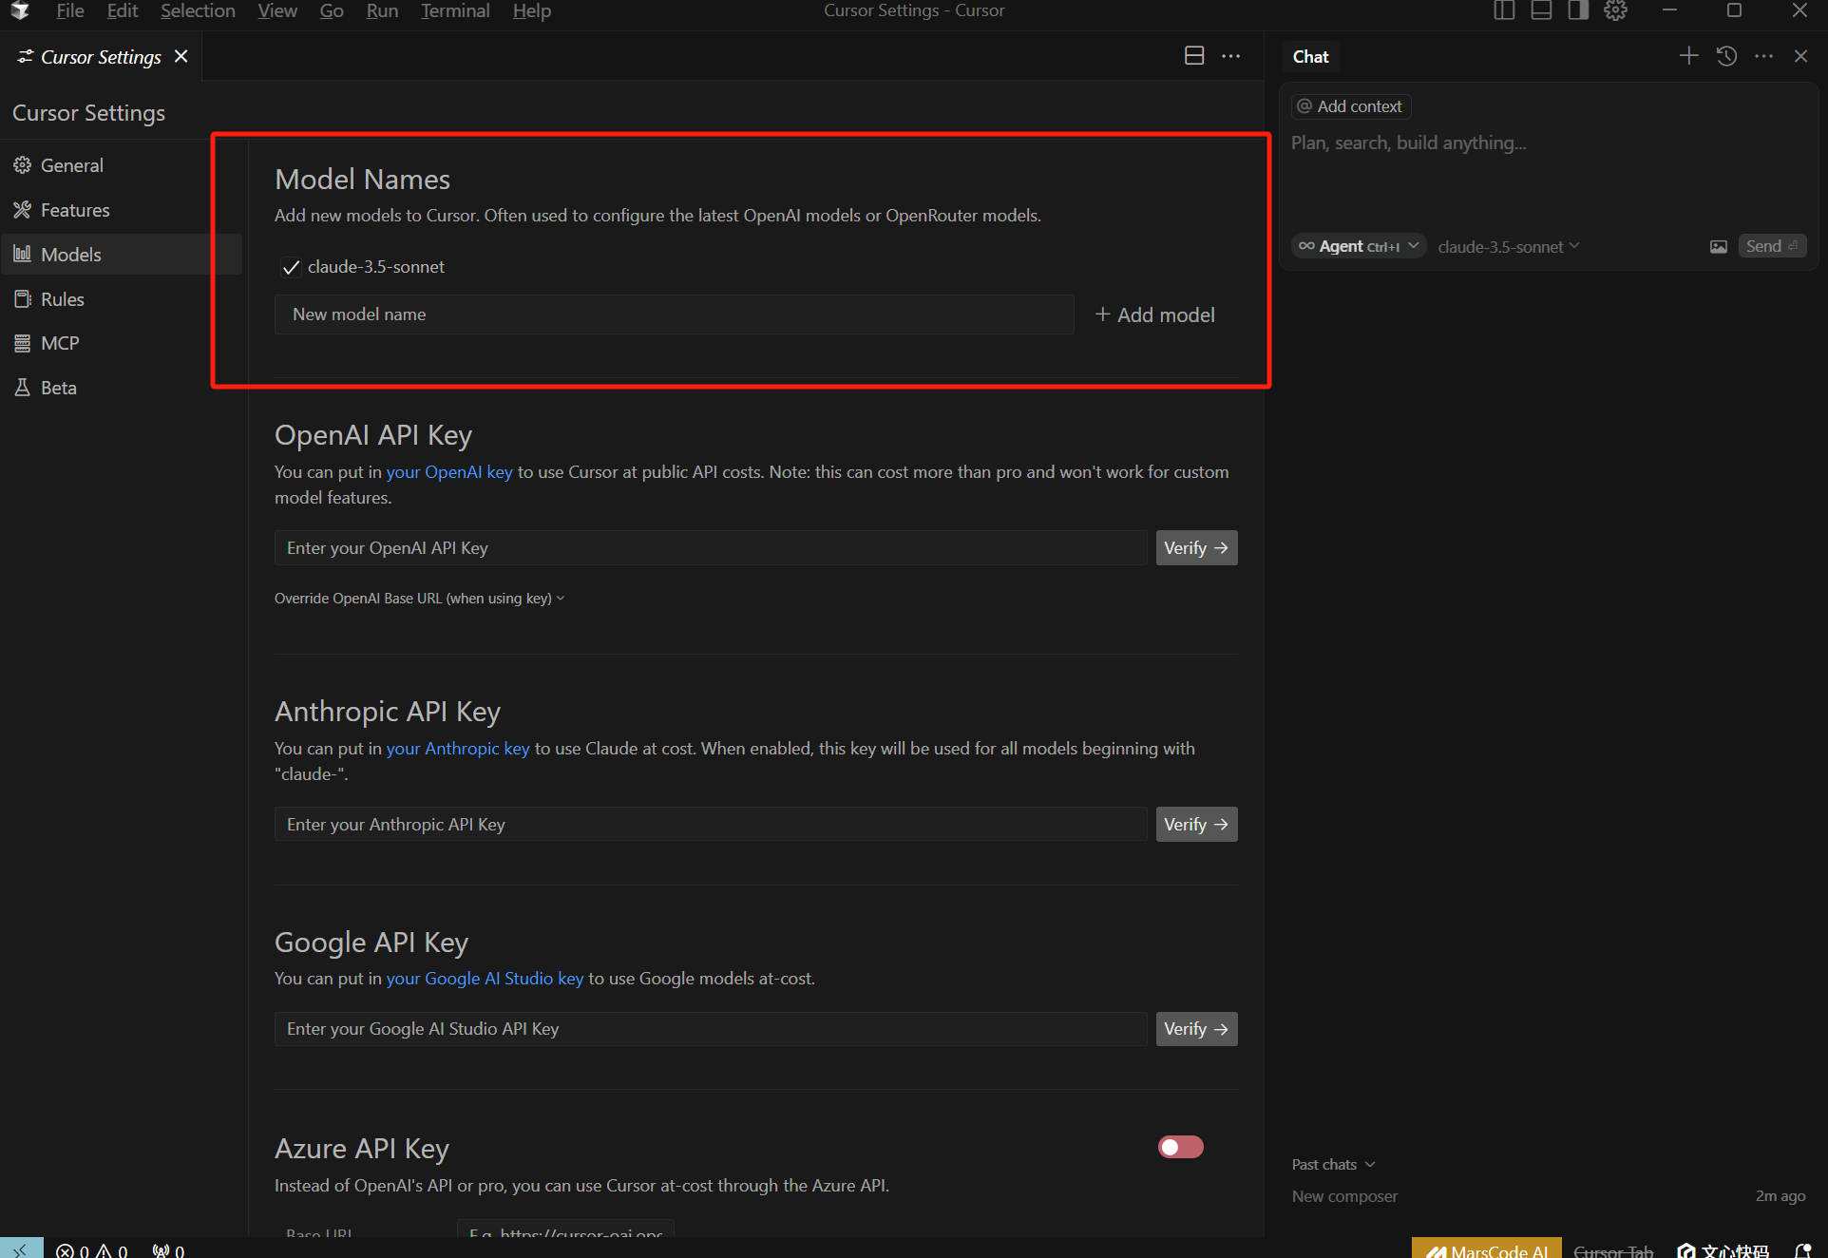1828x1258 pixels.
Task: Attach an image to chat
Action: (x=1719, y=247)
